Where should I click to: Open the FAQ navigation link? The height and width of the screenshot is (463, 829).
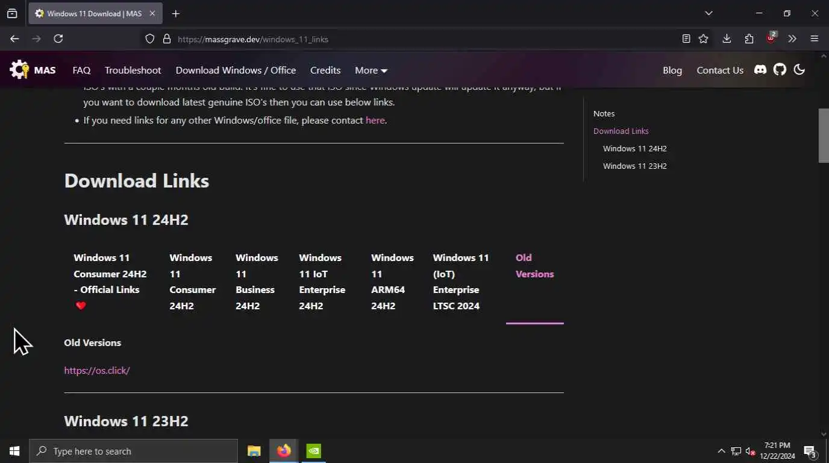pos(81,70)
